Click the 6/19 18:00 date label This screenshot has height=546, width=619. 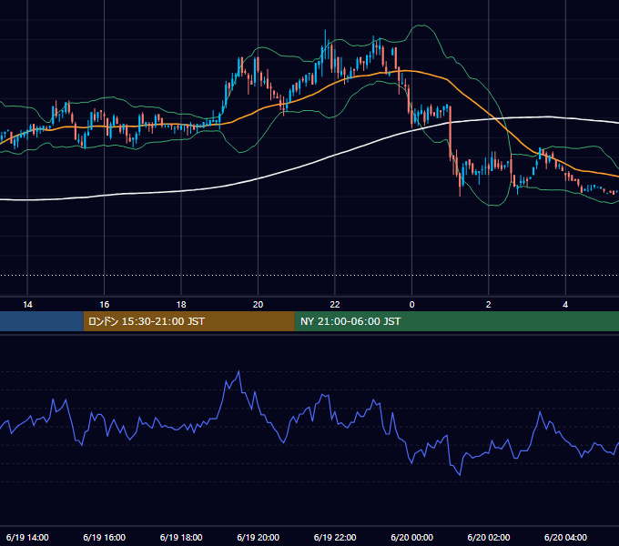pos(181,537)
